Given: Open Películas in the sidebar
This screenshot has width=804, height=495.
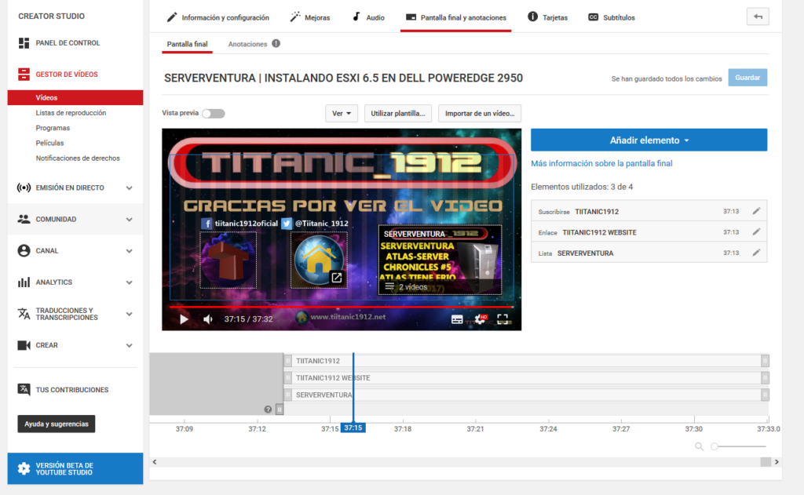Looking at the screenshot, I should pos(49,143).
